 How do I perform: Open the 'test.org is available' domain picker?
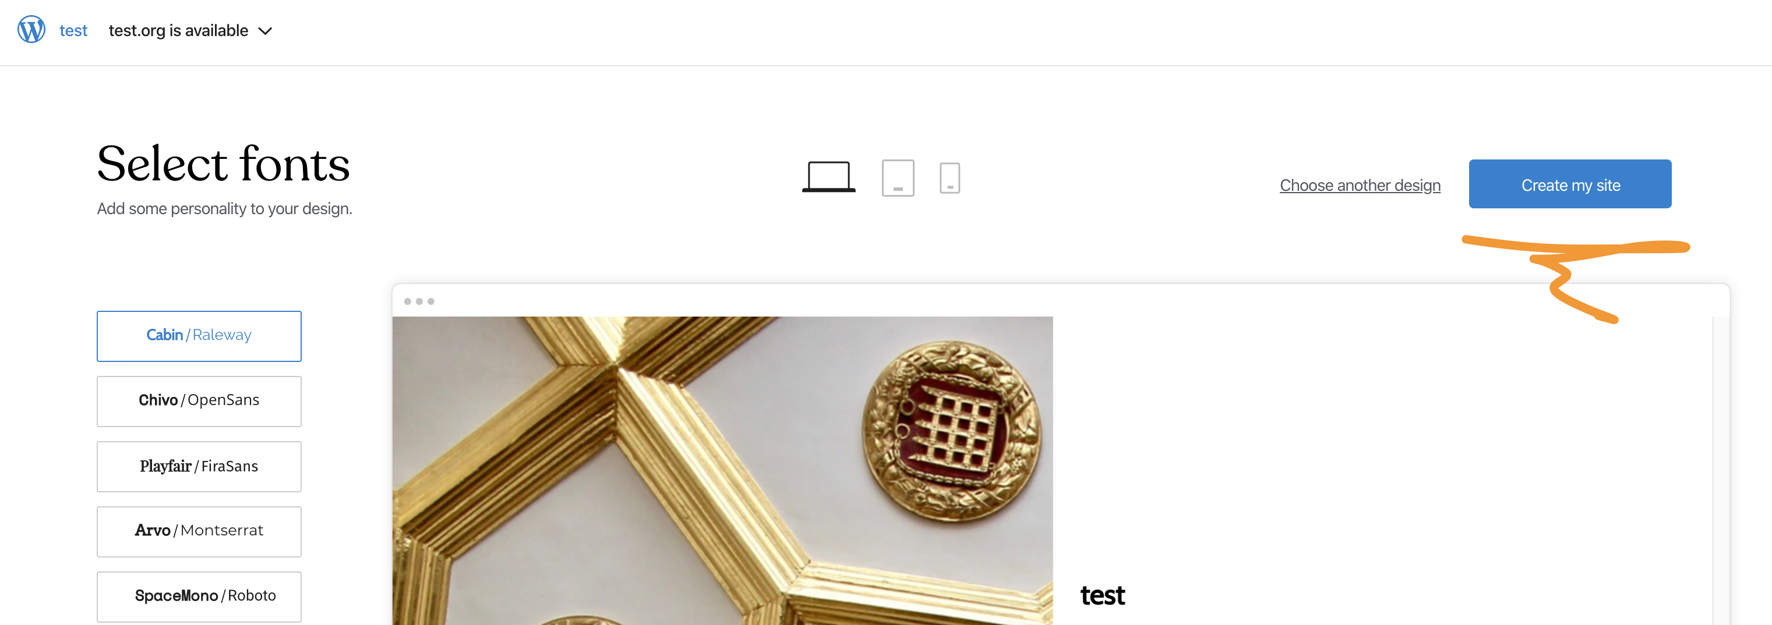(x=190, y=31)
